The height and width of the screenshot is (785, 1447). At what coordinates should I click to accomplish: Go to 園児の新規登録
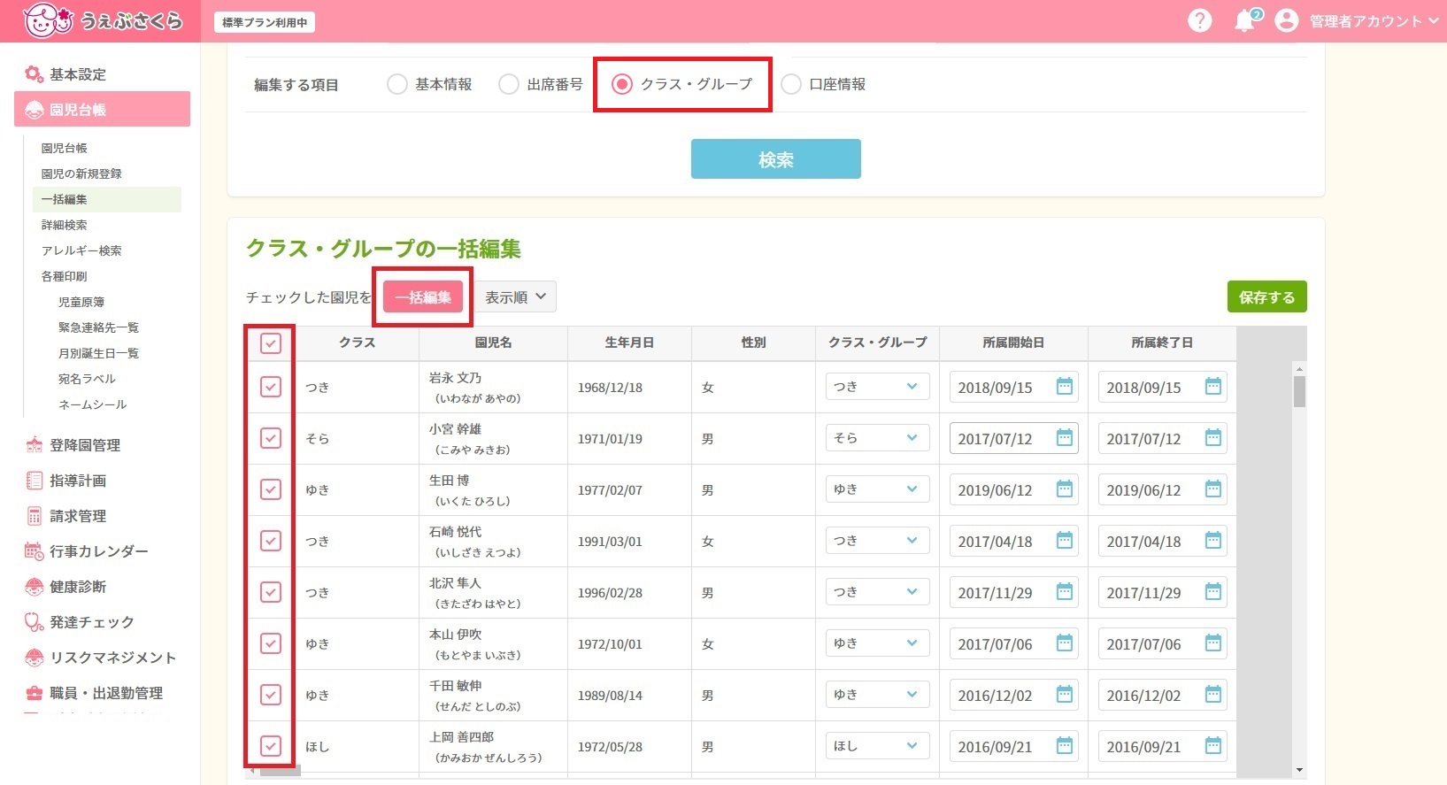coord(81,173)
